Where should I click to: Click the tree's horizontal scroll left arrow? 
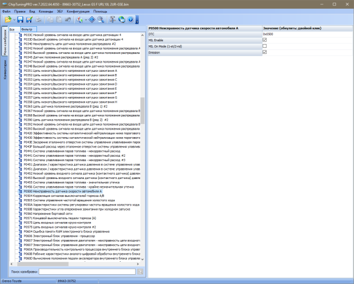coord(11,264)
